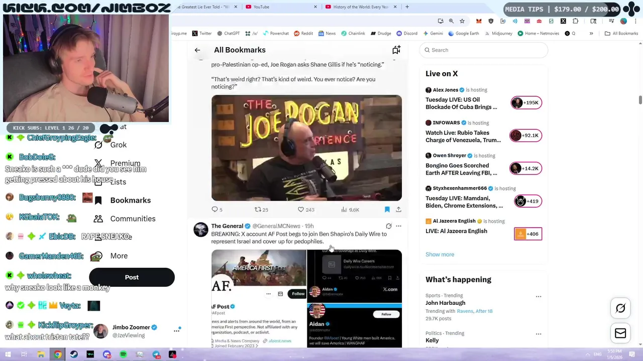Open the Gemini bookmark
Screen dimensions: 643x361
pos(433,34)
